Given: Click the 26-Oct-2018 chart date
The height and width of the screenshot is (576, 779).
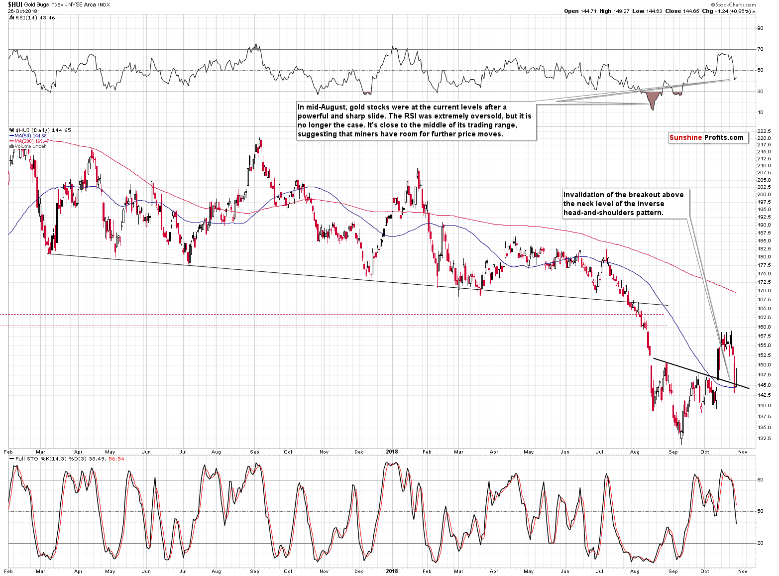Looking at the screenshot, I should [x=22, y=11].
